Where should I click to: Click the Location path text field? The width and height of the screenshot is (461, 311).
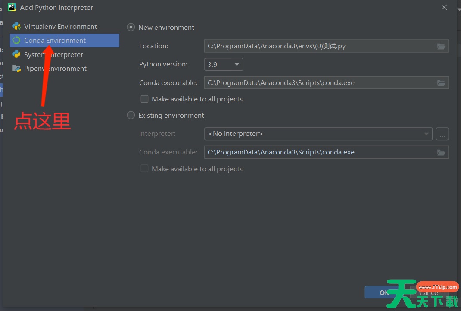pyautogui.click(x=319, y=46)
